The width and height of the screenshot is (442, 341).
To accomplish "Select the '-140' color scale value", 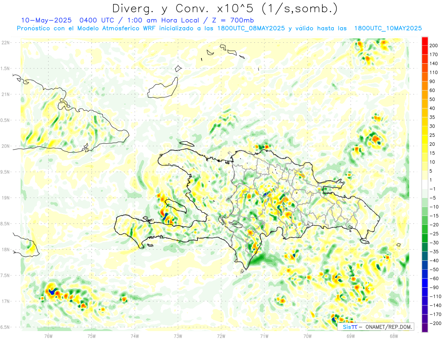I will tap(435, 305).
